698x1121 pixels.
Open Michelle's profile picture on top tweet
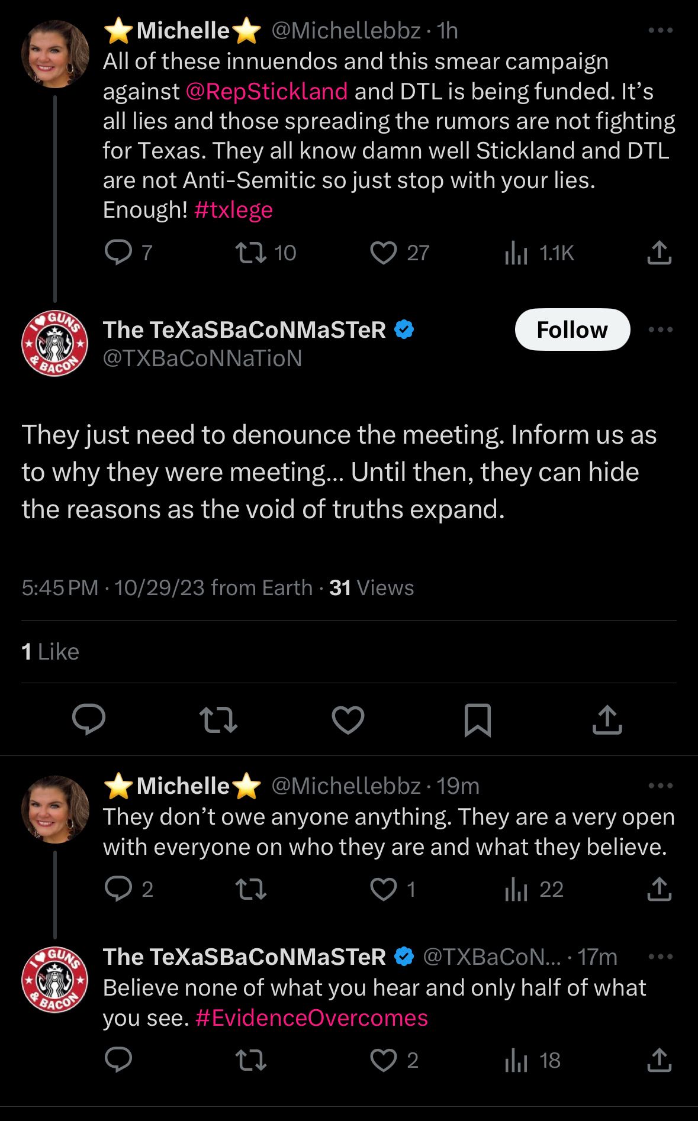55,54
